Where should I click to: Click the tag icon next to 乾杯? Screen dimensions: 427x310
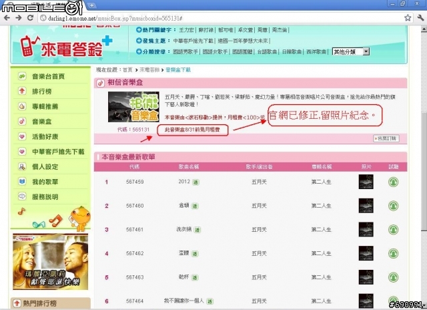pos(195,278)
